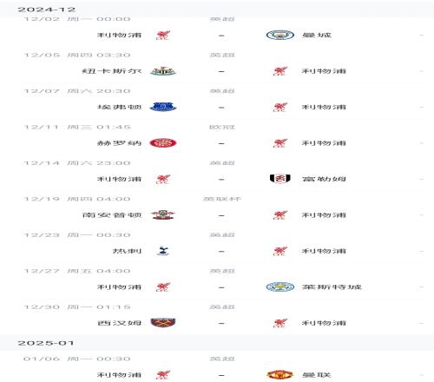This screenshot has height=382, width=434.
Task: Click the Girona crest
Action: point(163,143)
